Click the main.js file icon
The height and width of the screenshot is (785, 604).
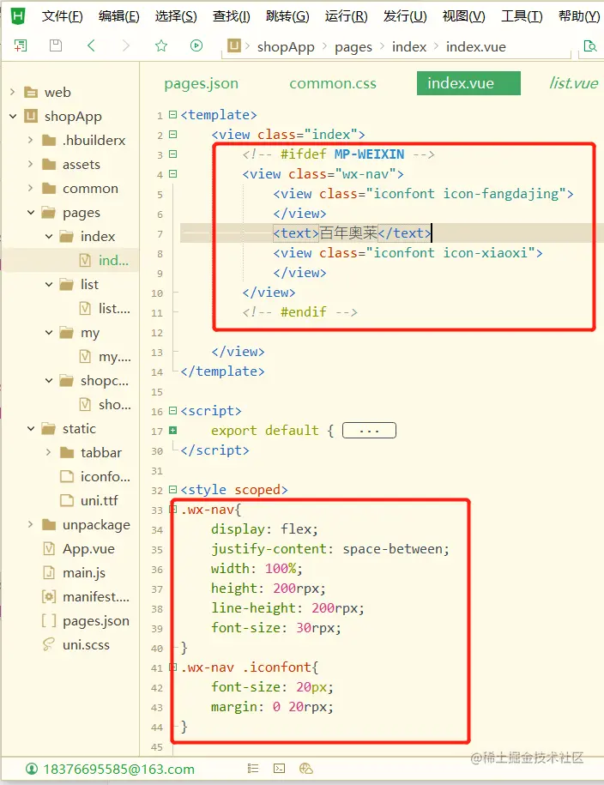pyautogui.click(x=49, y=573)
